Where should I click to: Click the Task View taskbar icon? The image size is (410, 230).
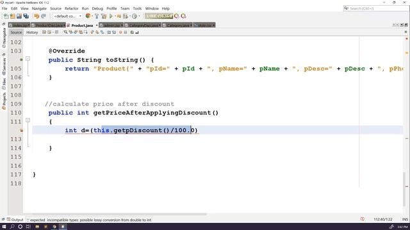point(28,227)
